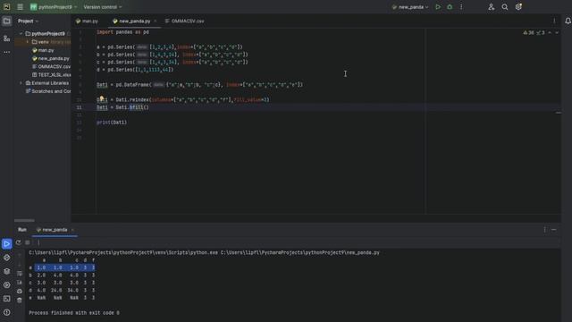Click the project panel horizontal scrollbar
Screen dimensions: 572x322
click(24, 221)
